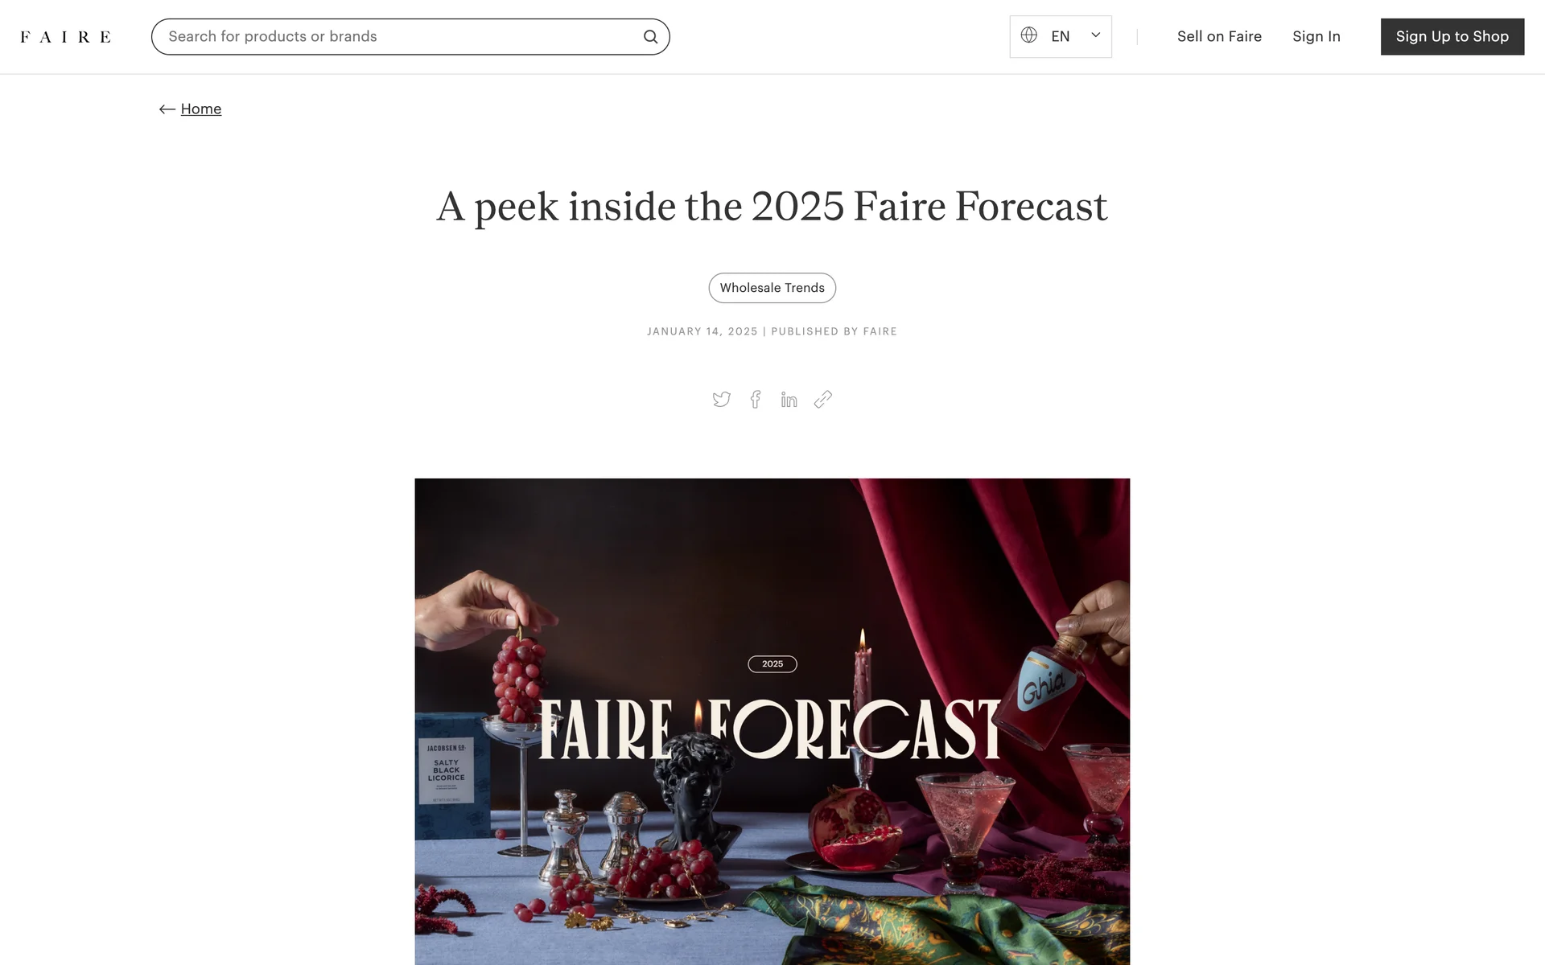The height and width of the screenshot is (965, 1545).
Task: Share article on LinkedIn
Action: click(789, 400)
